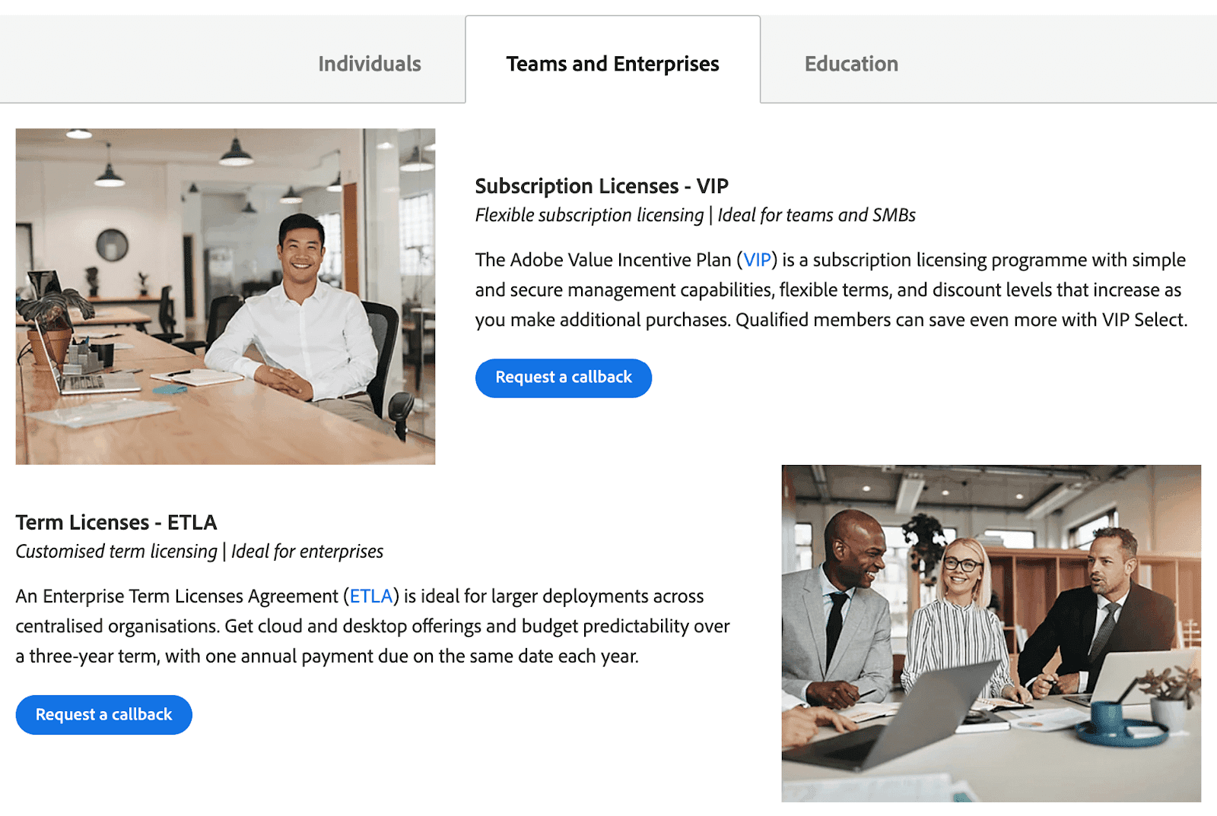Request a callback for ETLA term licenses
This screenshot has height=816, width=1217.
(x=103, y=715)
